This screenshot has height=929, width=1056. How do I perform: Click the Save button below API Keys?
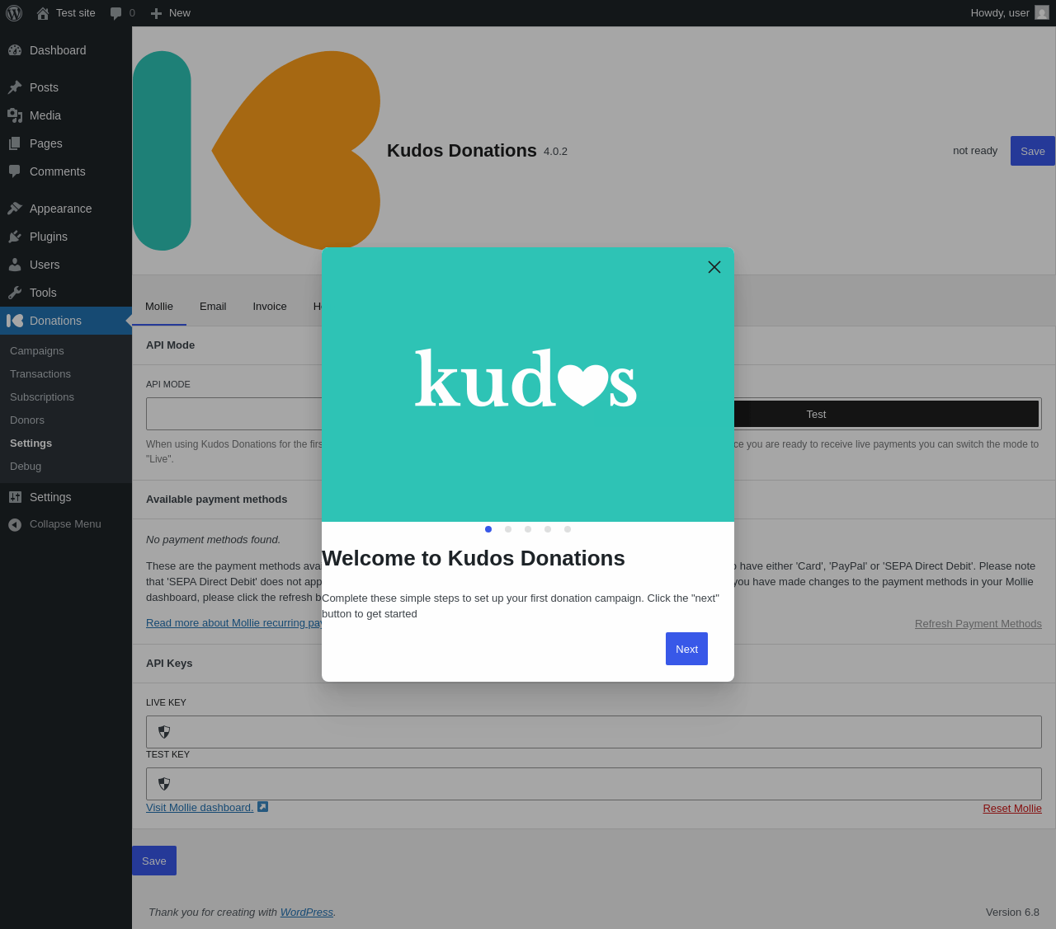pos(154,861)
